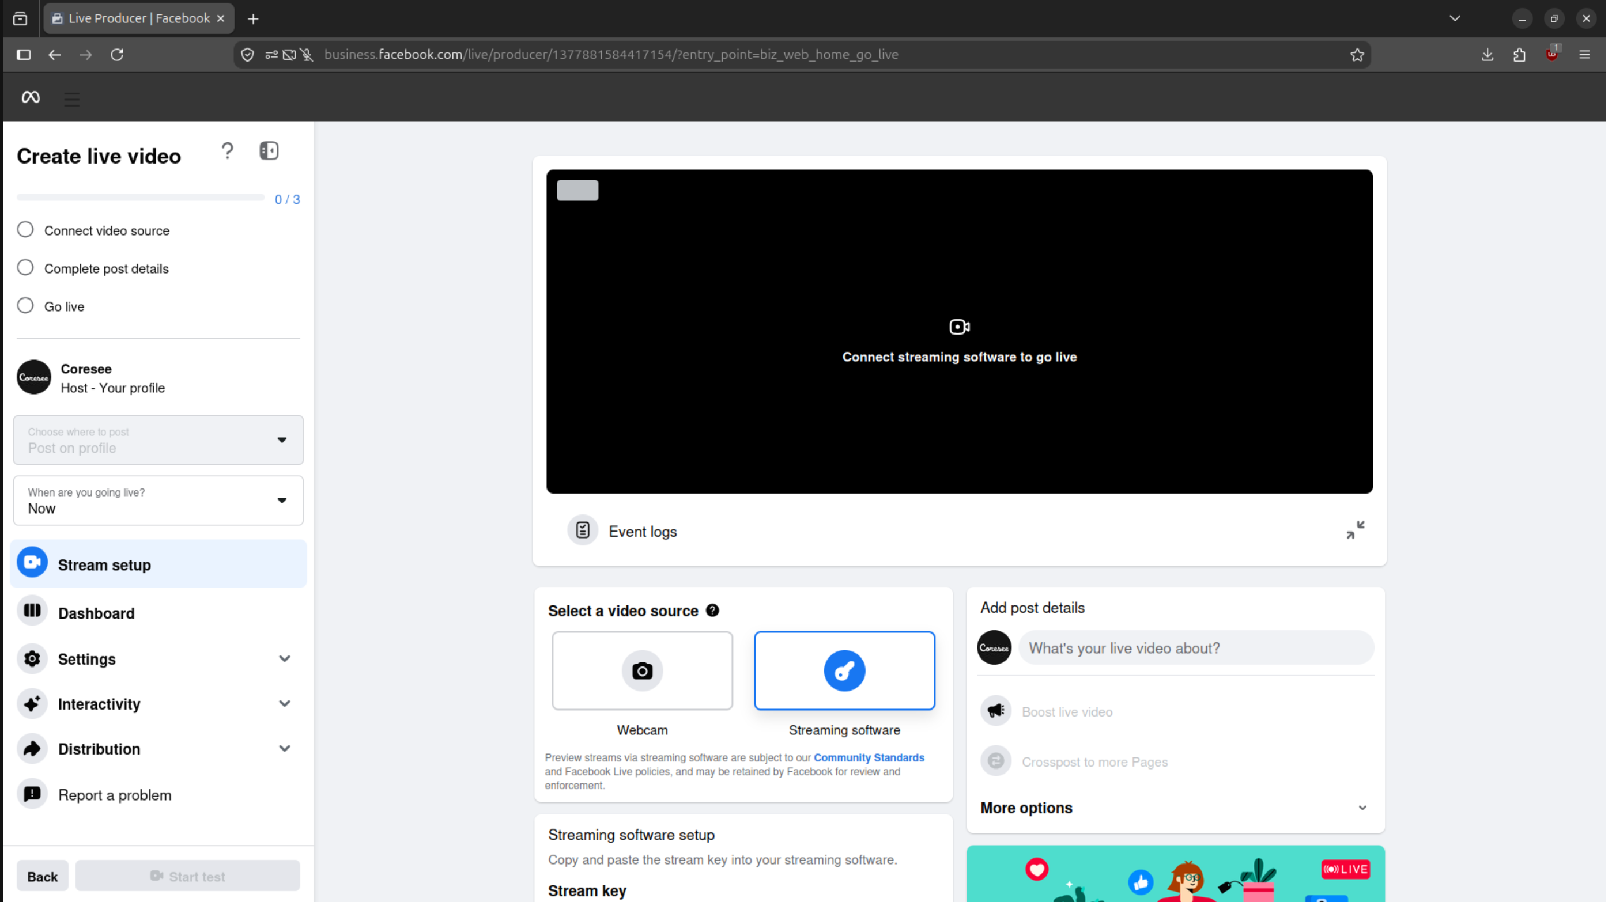Open browser downloads icon

[x=1488, y=54]
